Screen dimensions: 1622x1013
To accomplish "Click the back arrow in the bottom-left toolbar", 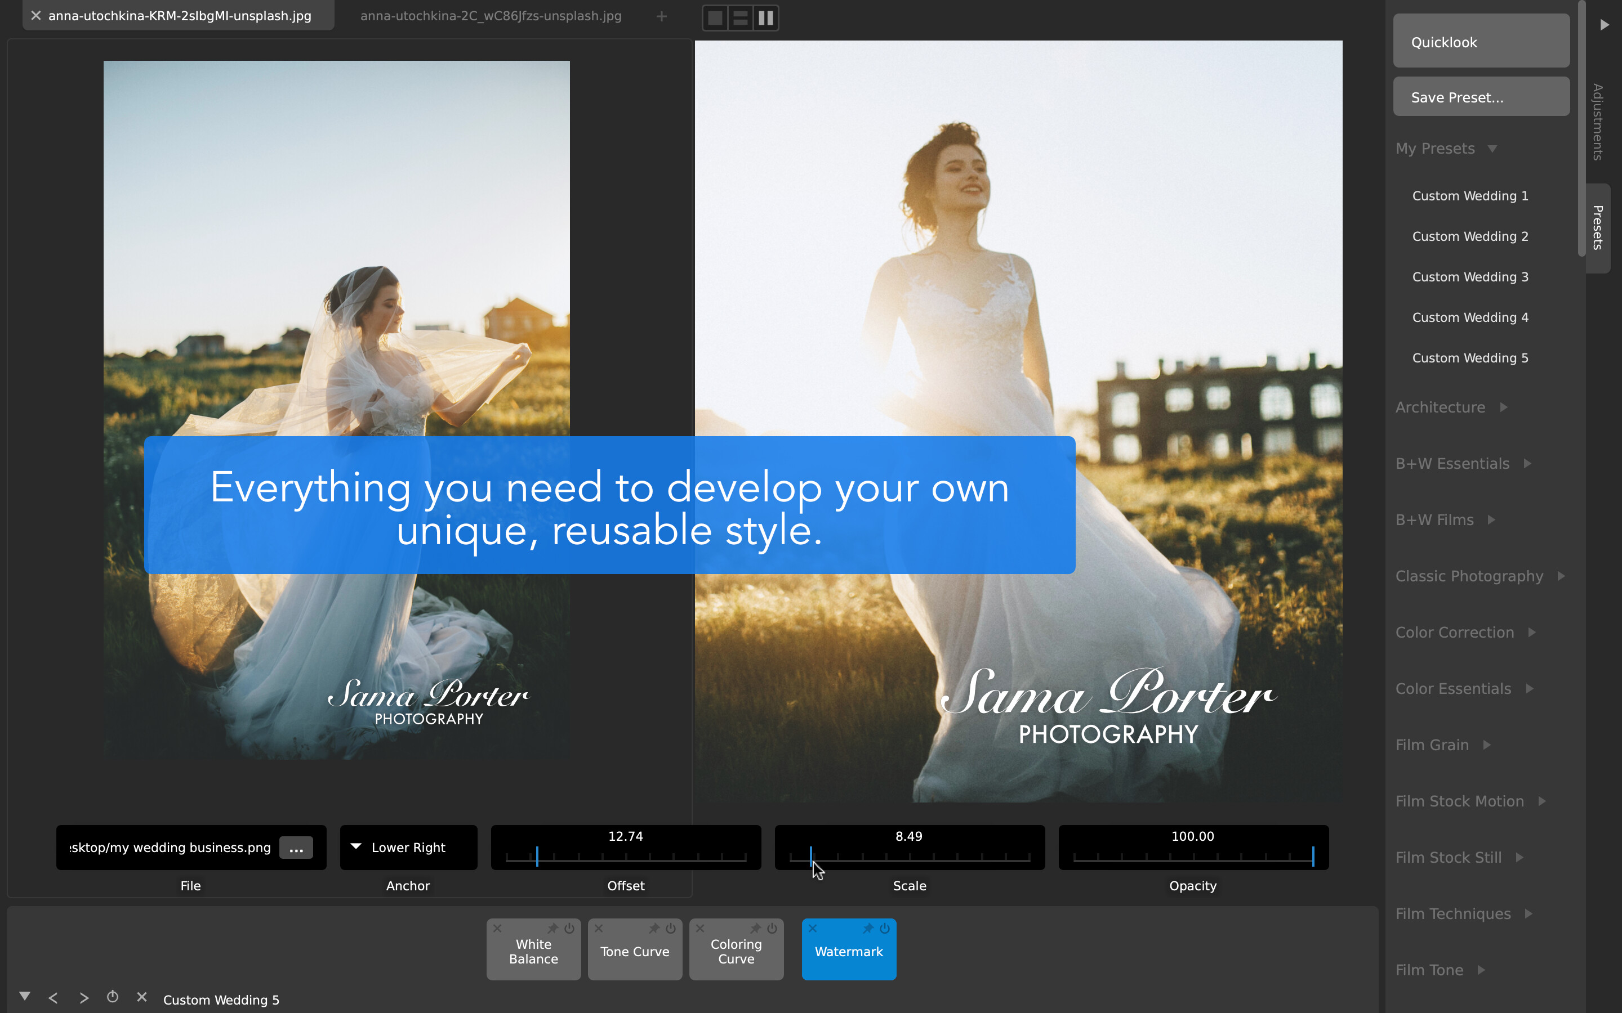I will [53, 998].
